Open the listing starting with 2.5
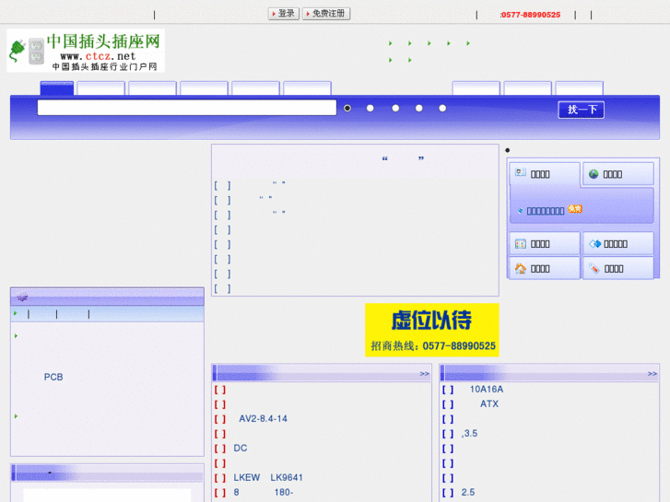This screenshot has width=670, height=502. click(468, 492)
